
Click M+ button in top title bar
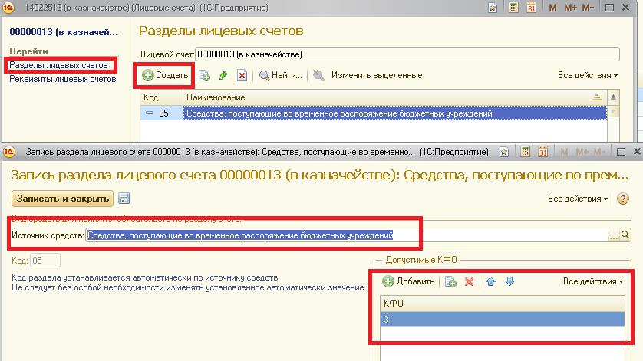point(570,8)
